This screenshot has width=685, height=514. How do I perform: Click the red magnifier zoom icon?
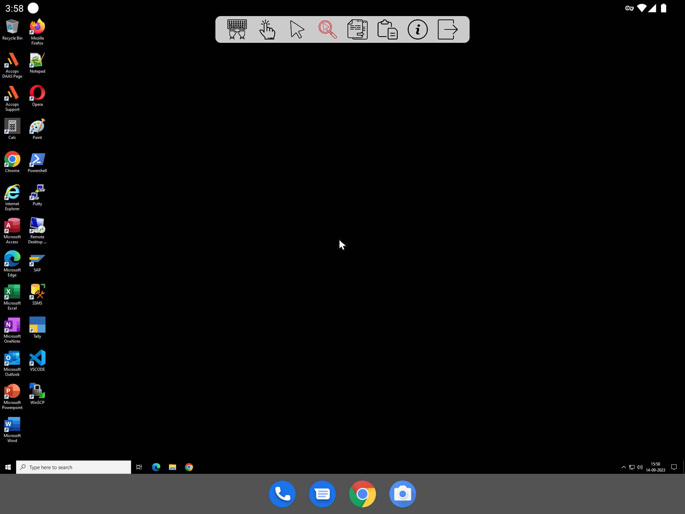(x=327, y=29)
